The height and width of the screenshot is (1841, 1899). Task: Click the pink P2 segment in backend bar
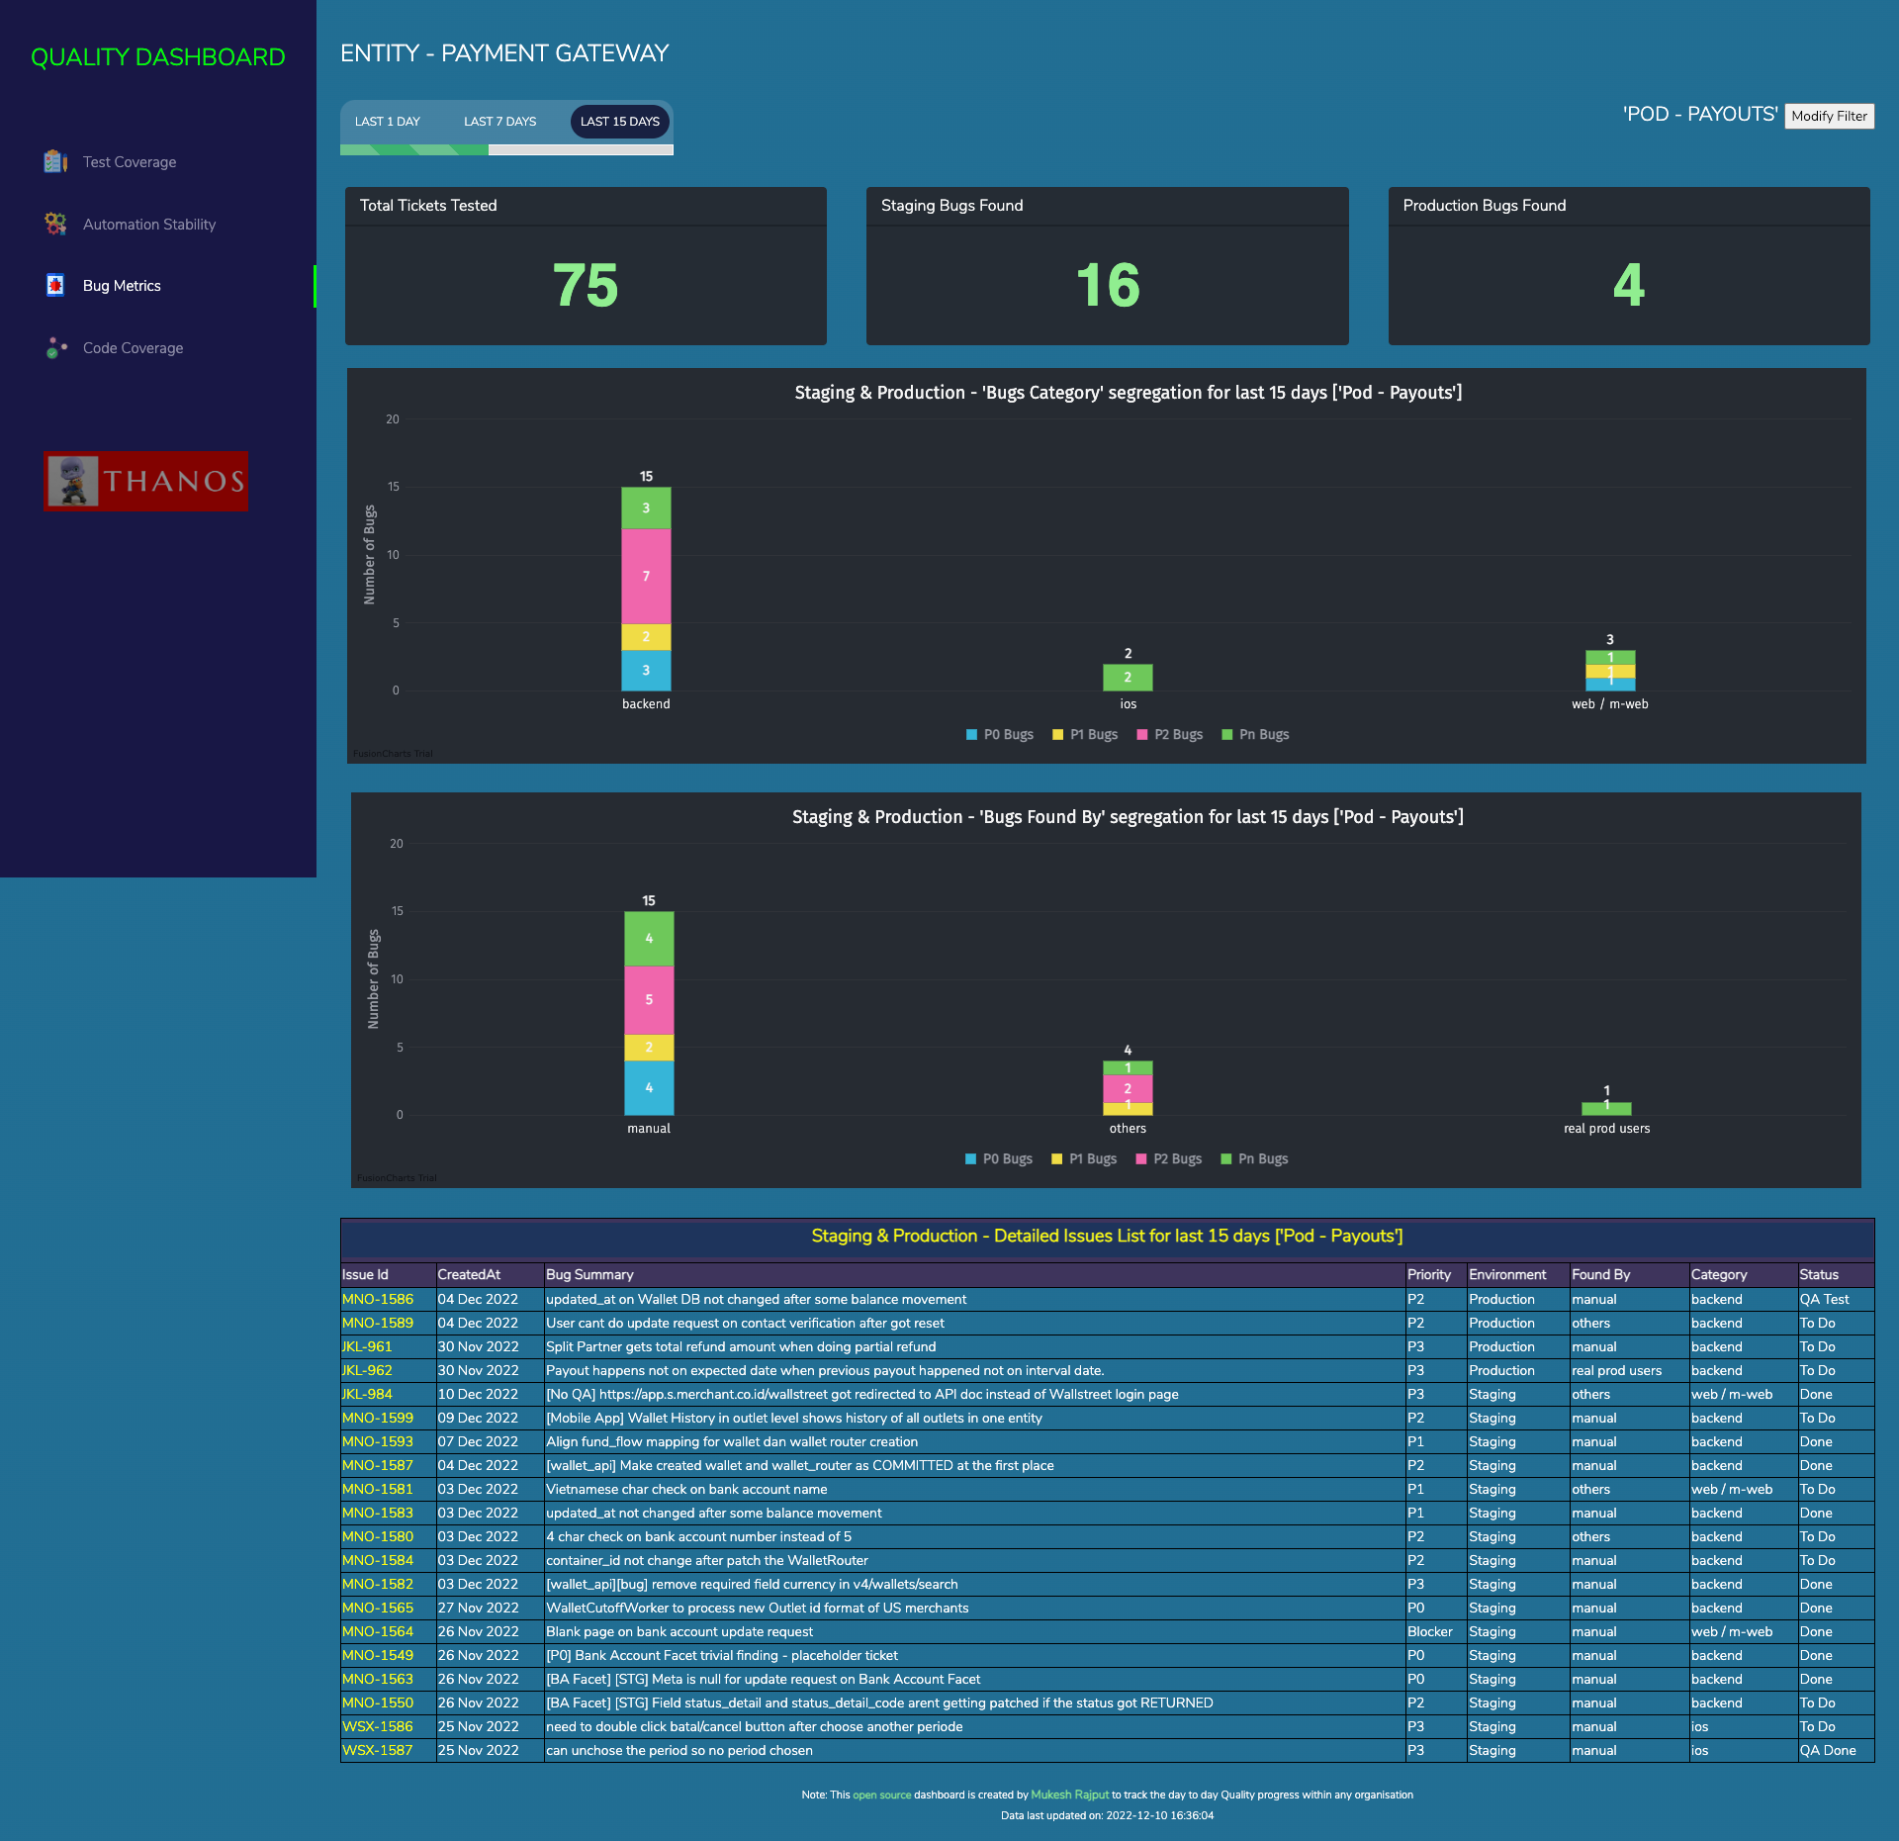click(x=646, y=576)
